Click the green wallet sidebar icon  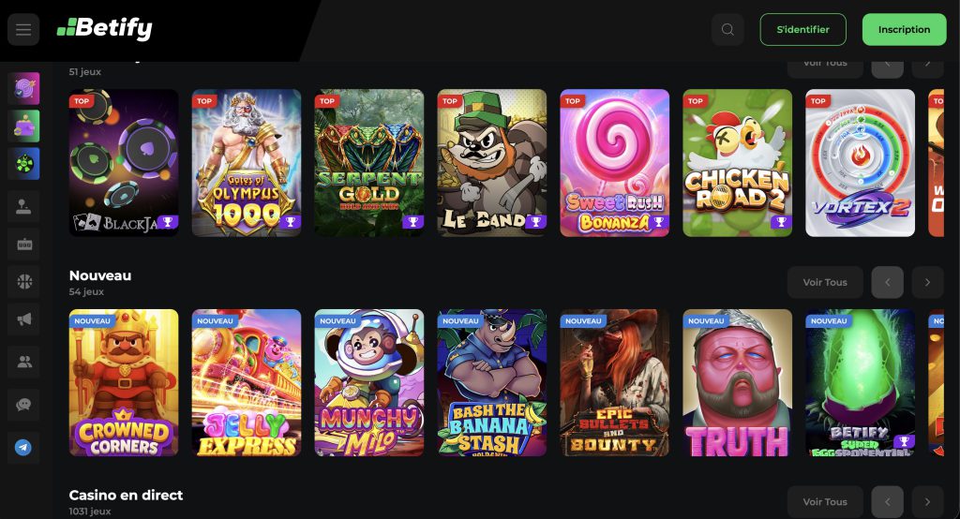[23, 126]
